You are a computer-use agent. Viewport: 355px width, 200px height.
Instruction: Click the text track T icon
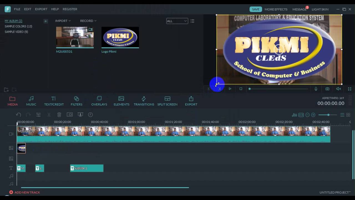click(x=11, y=168)
